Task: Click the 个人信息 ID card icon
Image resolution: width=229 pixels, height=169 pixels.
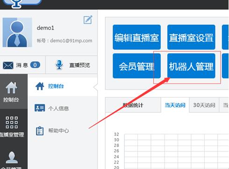Action: tap(40, 108)
